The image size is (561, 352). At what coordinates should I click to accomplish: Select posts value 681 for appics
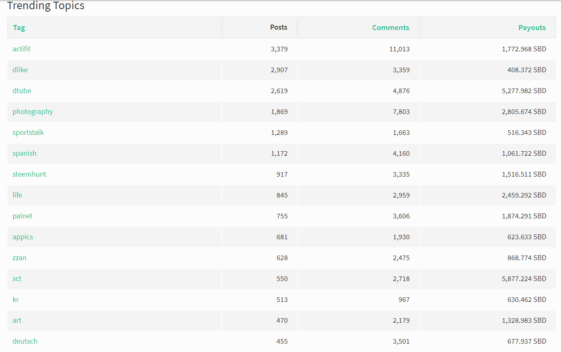[282, 237]
